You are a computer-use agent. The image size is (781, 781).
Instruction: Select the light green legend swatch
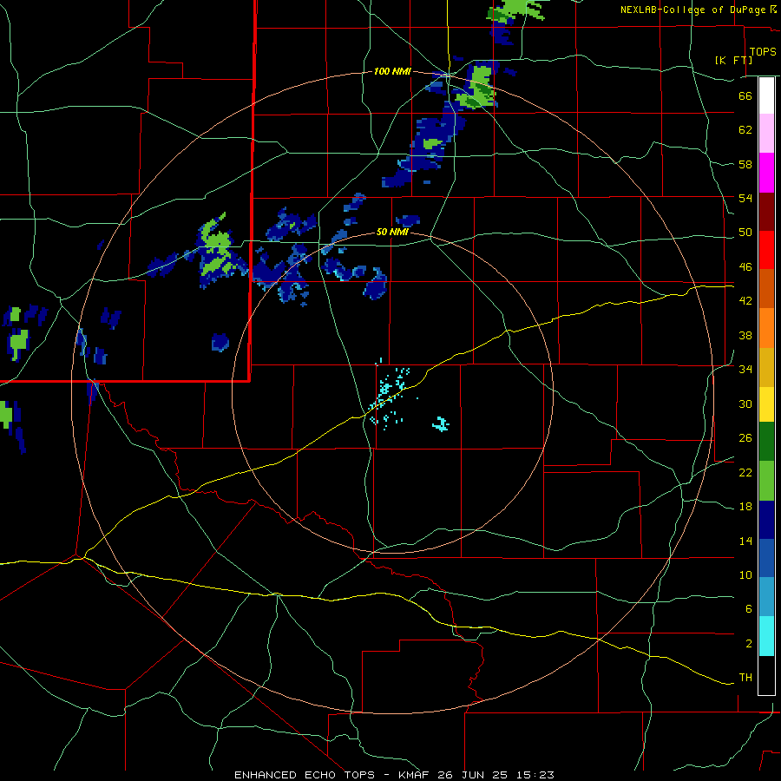tap(766, 481)
